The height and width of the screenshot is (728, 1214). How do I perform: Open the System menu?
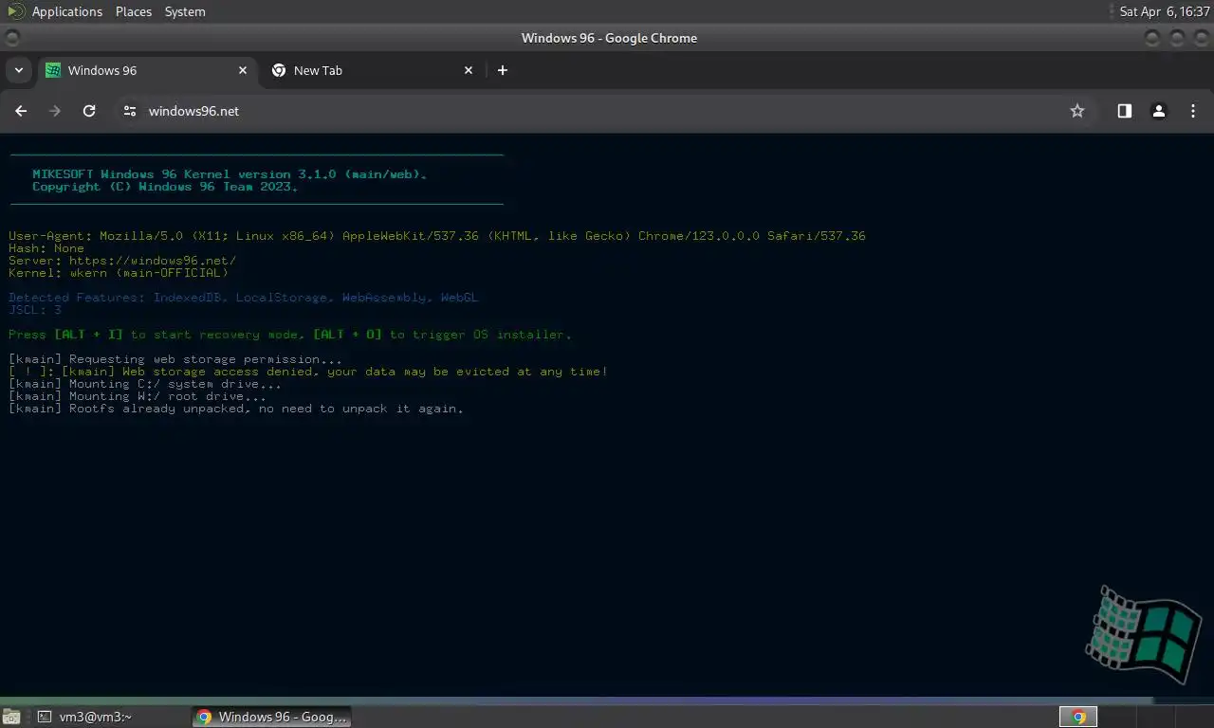(x=185, y=11)
